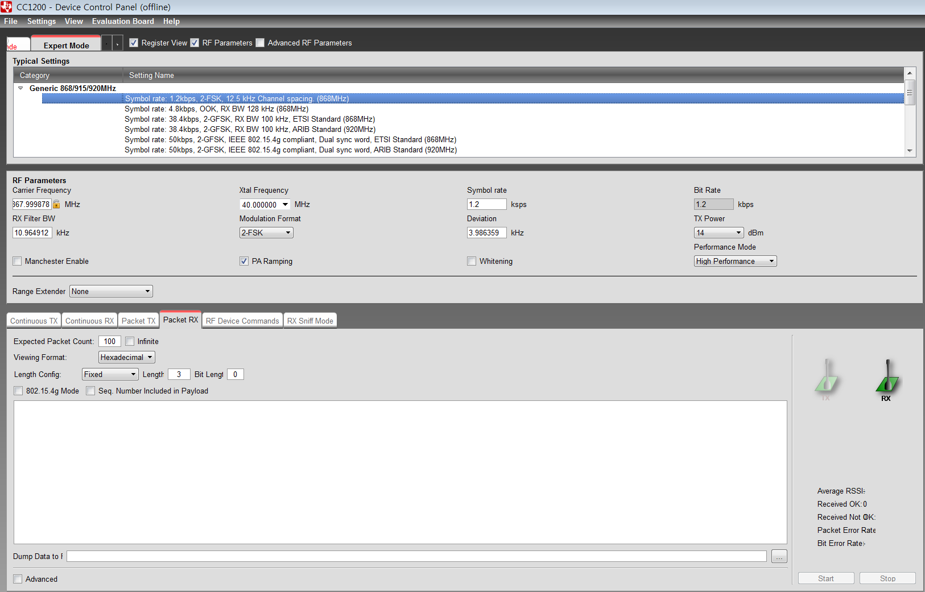Click the browse button for dump file
This screenshot has width=925, height=592.
pyautogui.click(x=779, y=557)
